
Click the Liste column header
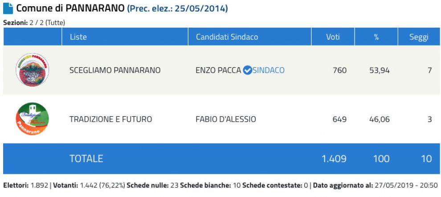pyautogui.click(x=78, y=37)
